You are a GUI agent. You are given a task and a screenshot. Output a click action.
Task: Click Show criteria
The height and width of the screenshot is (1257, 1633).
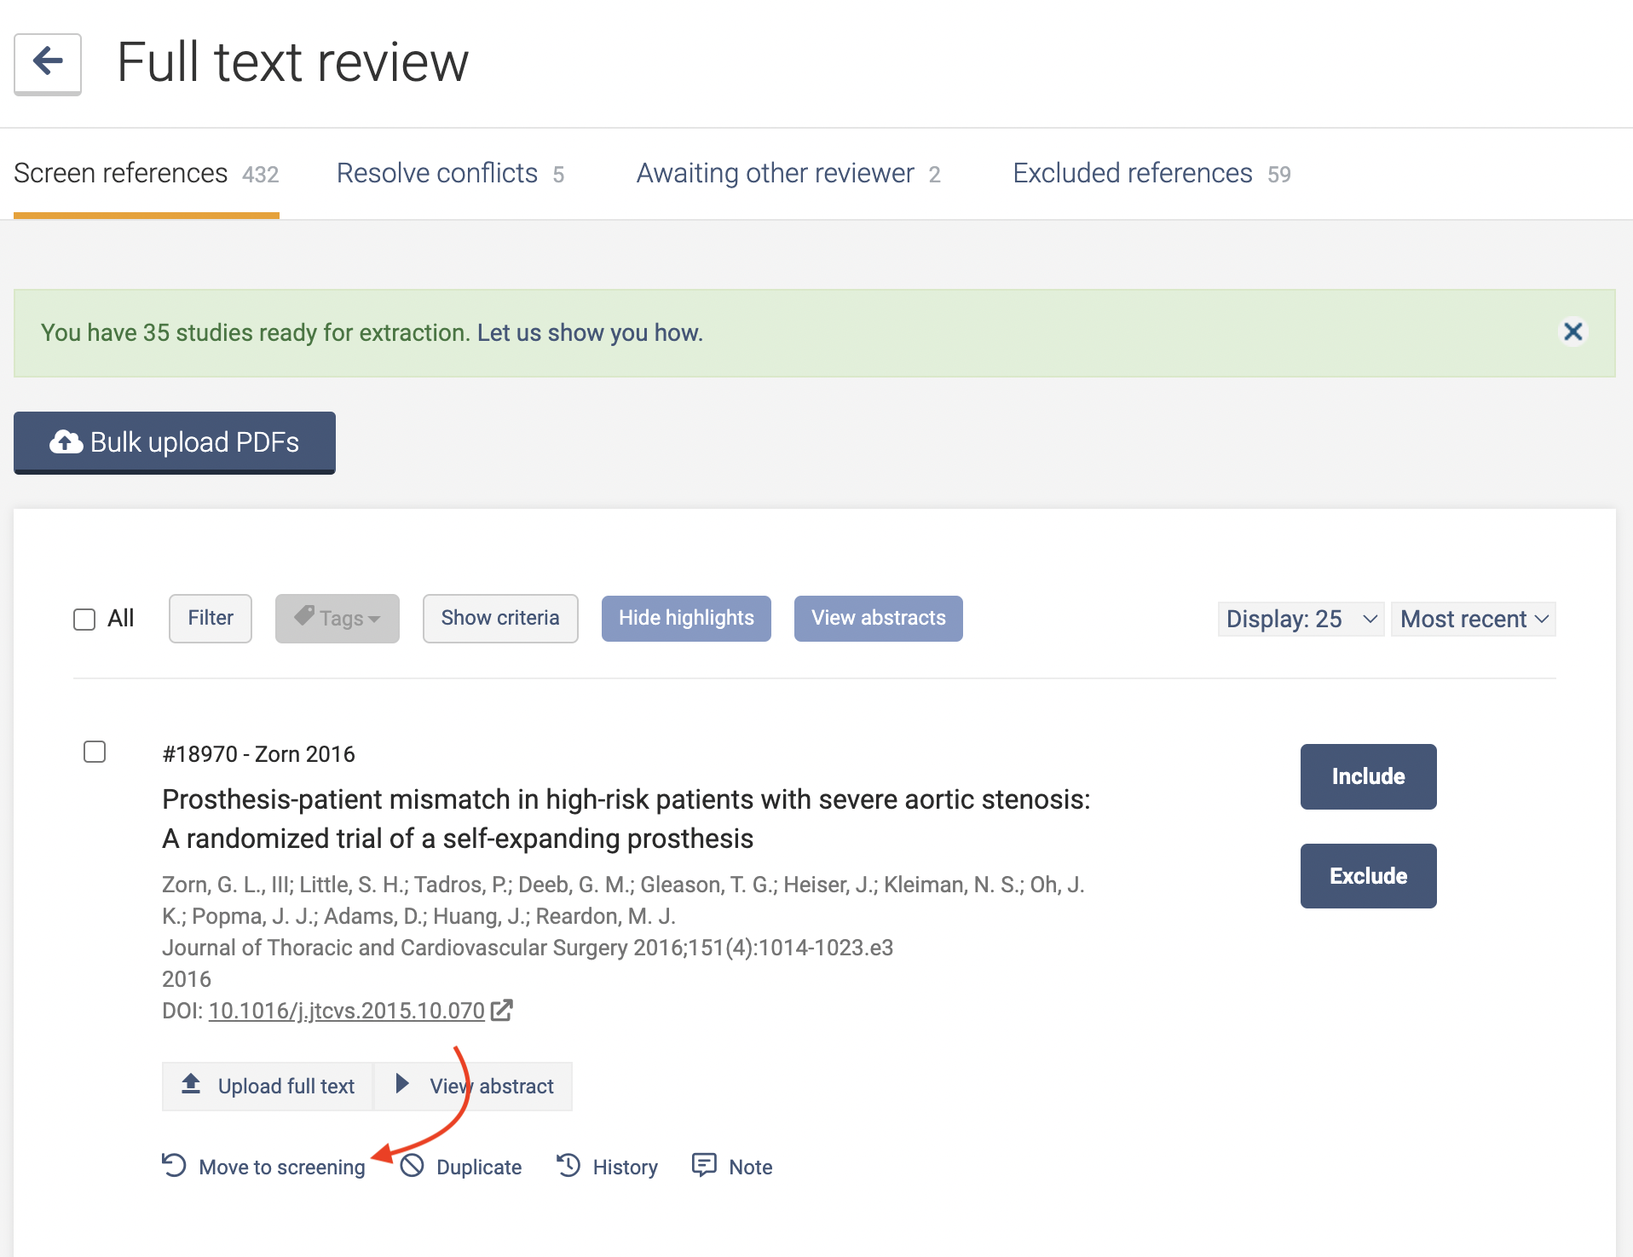click(x=500, y=619)
